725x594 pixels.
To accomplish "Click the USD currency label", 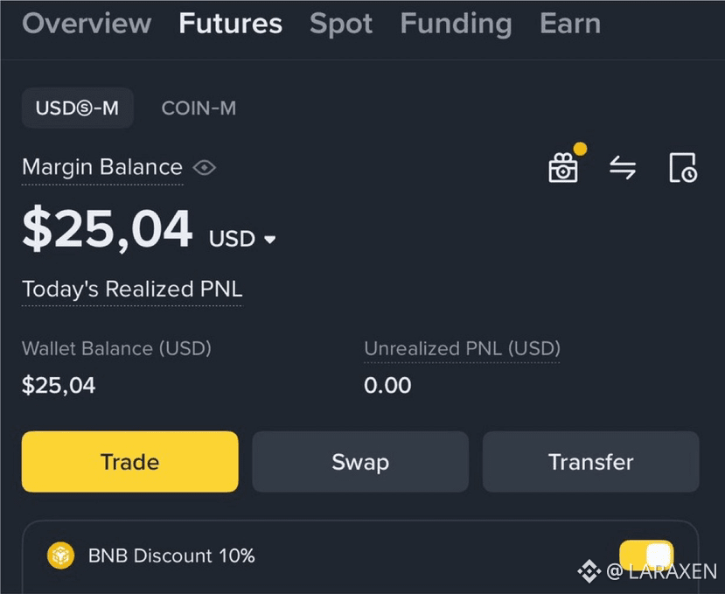I will click(232, 239).
